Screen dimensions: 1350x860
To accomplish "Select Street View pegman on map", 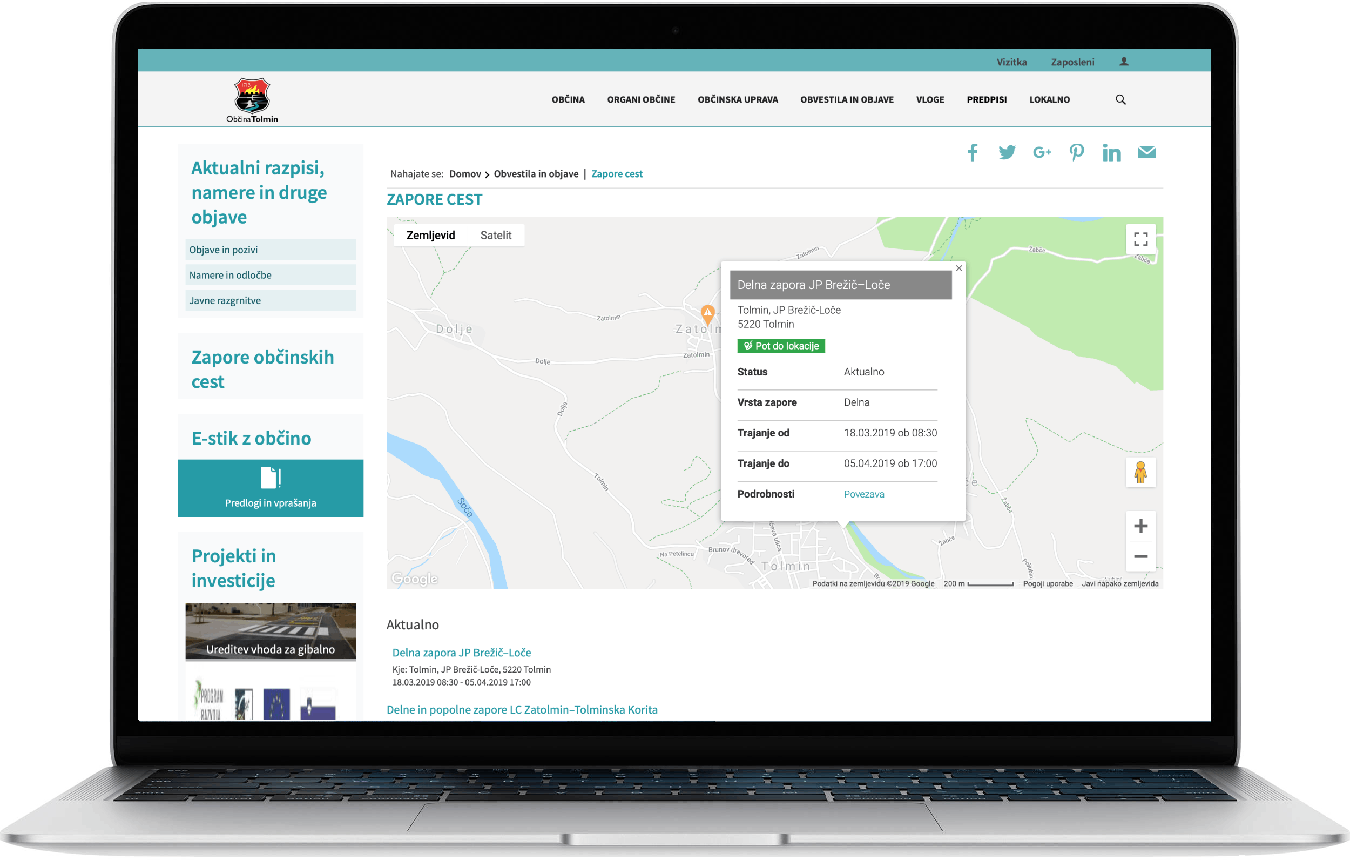I will pyautogui.click(x=1140, y=472).
